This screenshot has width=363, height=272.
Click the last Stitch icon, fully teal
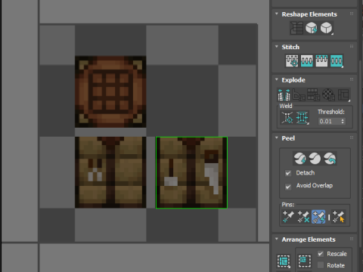337,61
